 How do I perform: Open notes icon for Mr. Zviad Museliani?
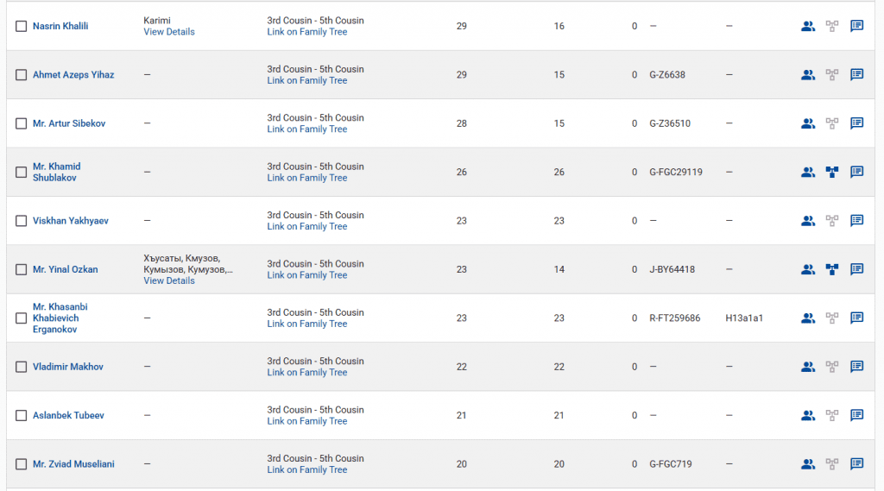(x=856, y=464)
